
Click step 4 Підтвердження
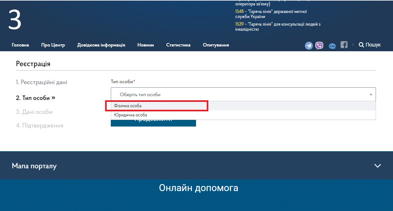click(39, 126)
